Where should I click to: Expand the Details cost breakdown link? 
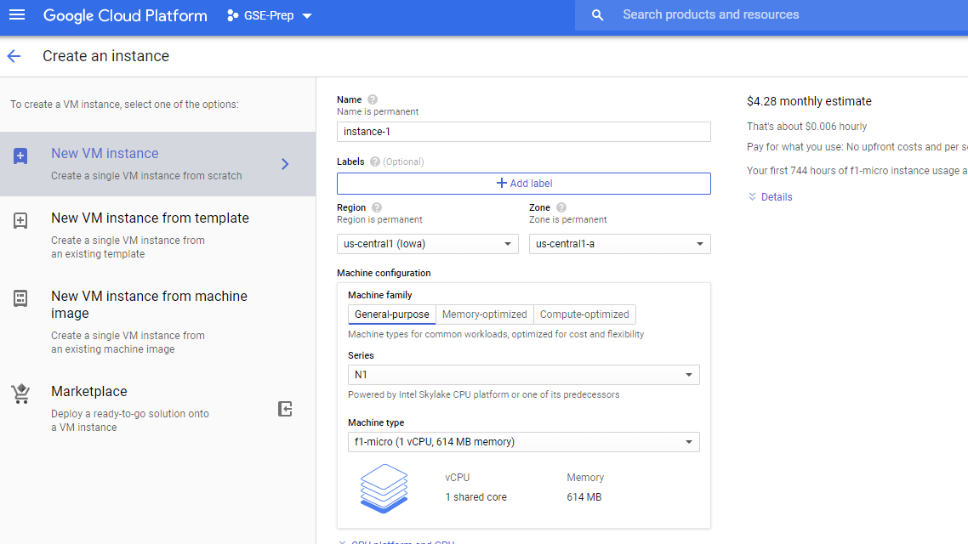[771, 196]
